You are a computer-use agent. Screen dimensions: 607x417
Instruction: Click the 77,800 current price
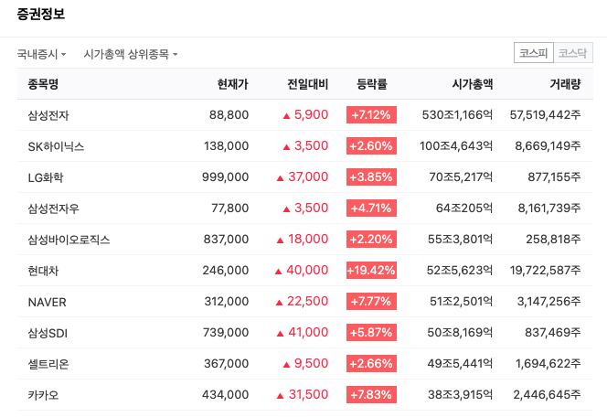click(230, 208)
